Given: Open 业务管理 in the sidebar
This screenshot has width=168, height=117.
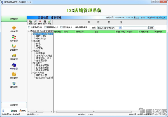Looking at the screenshot, I should point(14,29).
